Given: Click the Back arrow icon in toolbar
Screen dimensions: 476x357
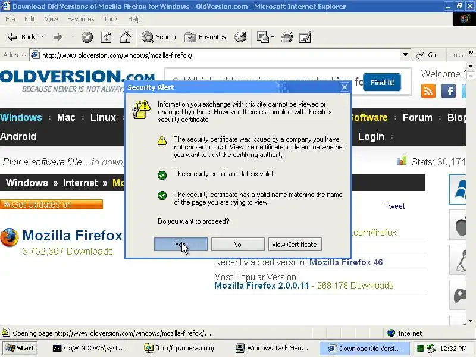Looking at the screenshot, I should (12, 37).
